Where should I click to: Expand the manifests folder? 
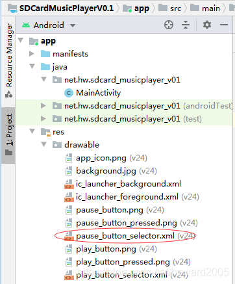point(32,53)
